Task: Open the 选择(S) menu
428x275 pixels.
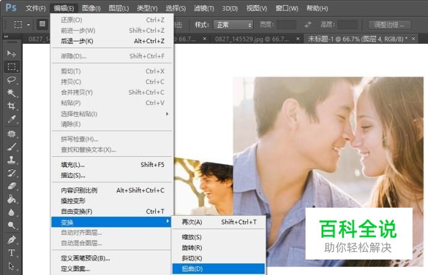Action: pos(176,9)
